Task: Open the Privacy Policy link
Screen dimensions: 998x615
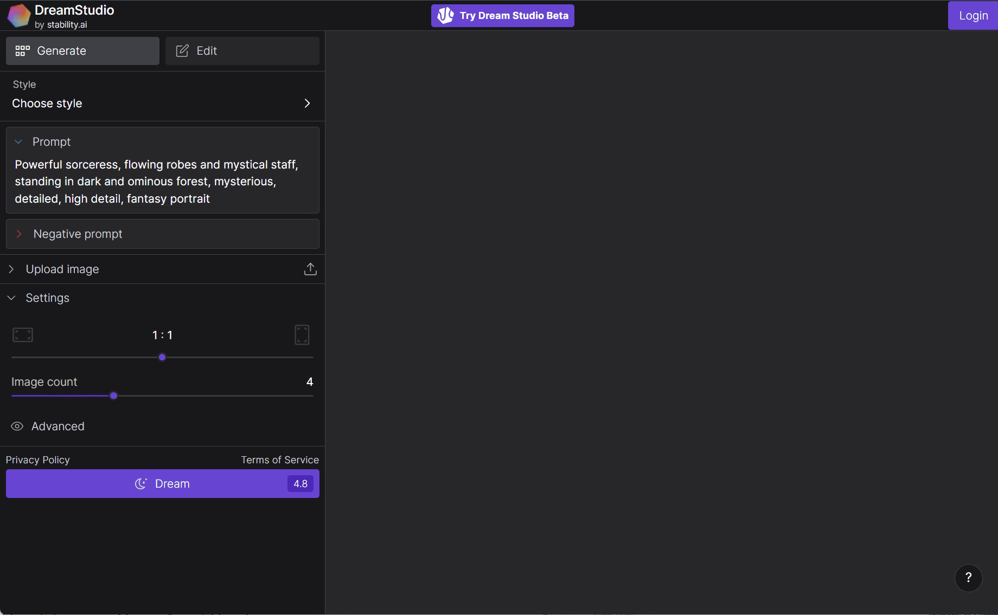Action: coord(38,460)
